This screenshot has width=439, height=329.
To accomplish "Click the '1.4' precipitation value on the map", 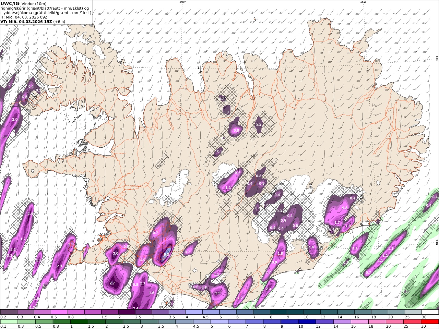I will (311, 247).
